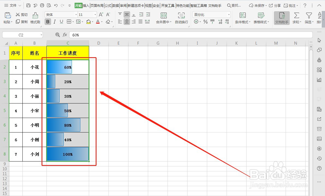Open the Conditional Formatting dropdown
The height and width of the screenshot is (196, 325).
(x=242, y=18)
